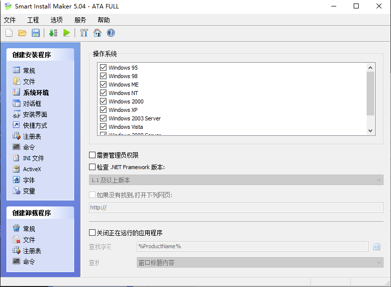Open project with the folder toolbar icon
This screenshot has height=287, width=391.
tap(22, 33)
